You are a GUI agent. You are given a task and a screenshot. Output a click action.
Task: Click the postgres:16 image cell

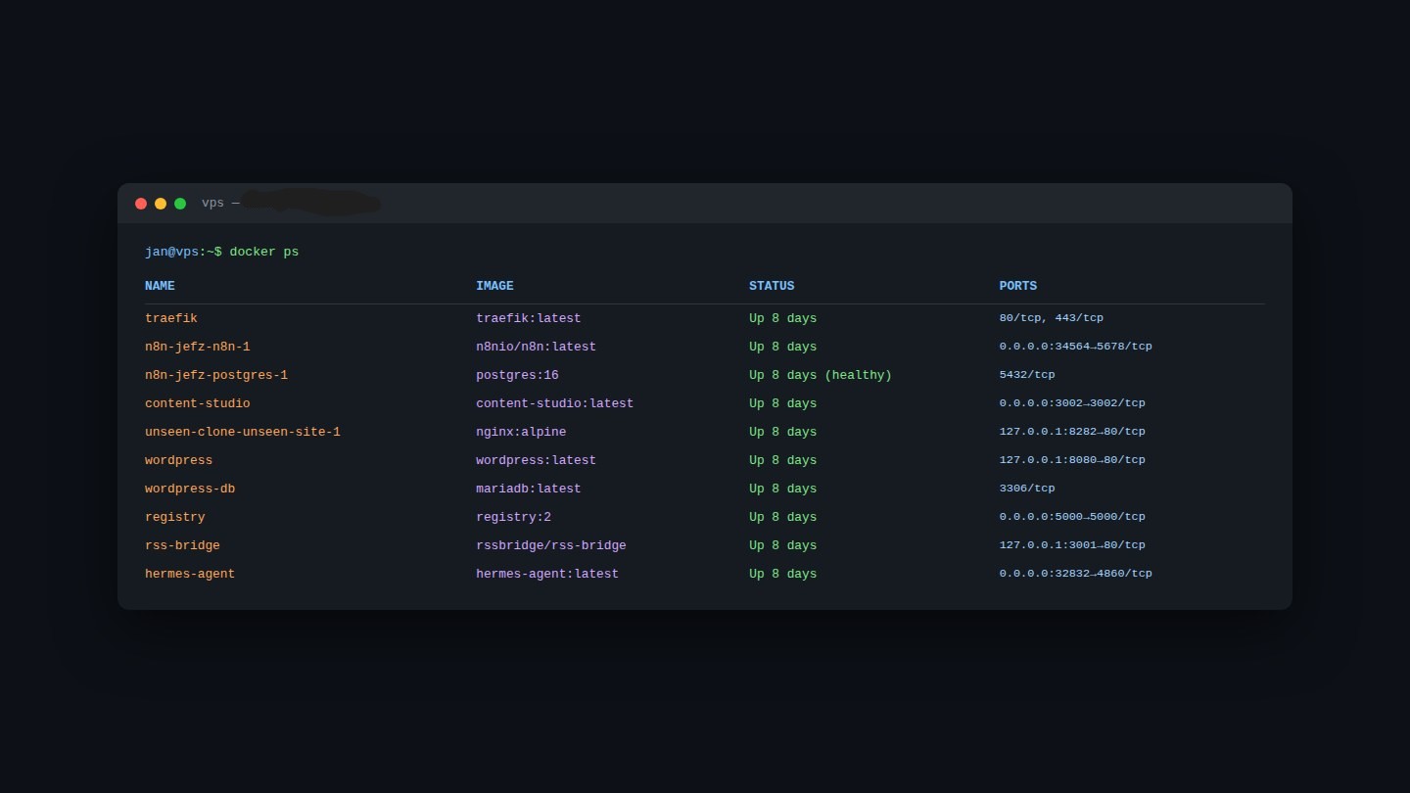click(x=518, y=375)
